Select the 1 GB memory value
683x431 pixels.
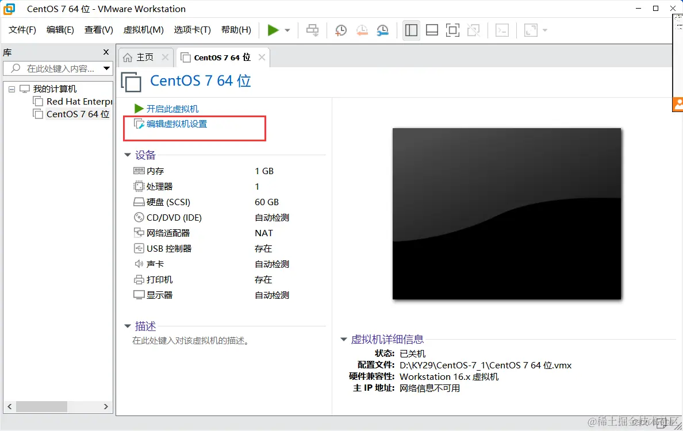pyautogui.click(x=264, y=171)
